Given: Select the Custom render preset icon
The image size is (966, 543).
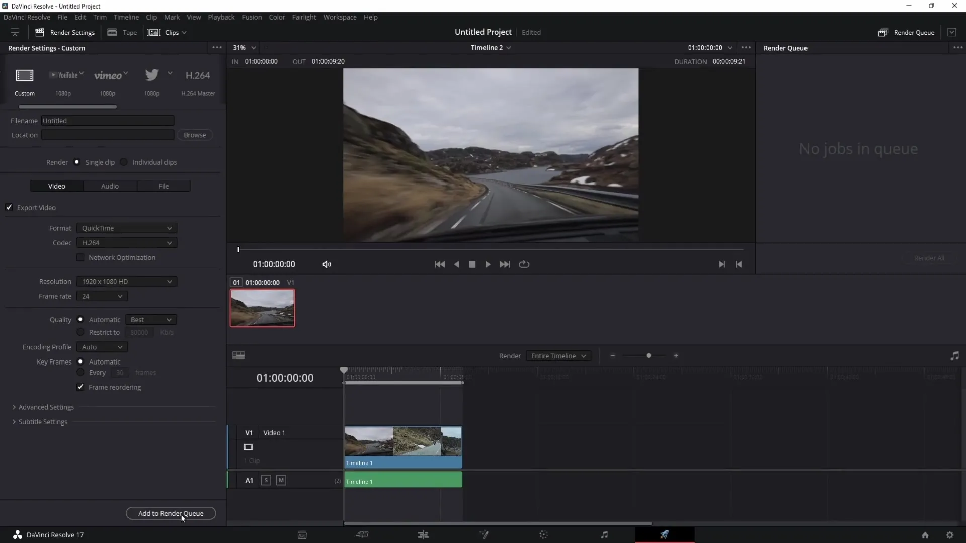Looking at the screenshot, I should [24, 75].
